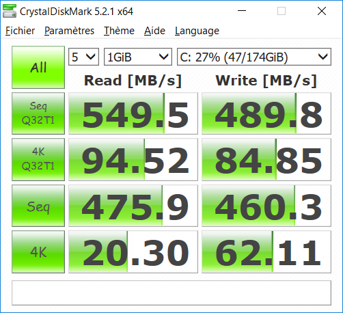
Task: Click the 4K read result 20.30
Action: click(x=133, y=251)
